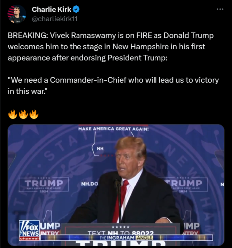Click the Charlie Kirk display name
The height and width of the screenshot is (248, 232).
point(51,9)
